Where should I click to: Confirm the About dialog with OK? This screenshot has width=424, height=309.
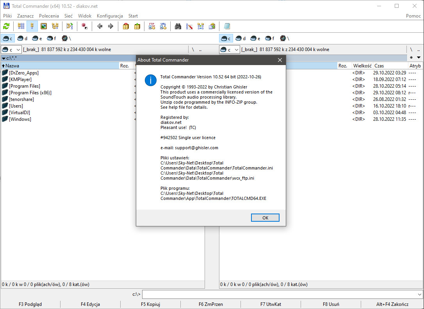[x=265, y=218]
